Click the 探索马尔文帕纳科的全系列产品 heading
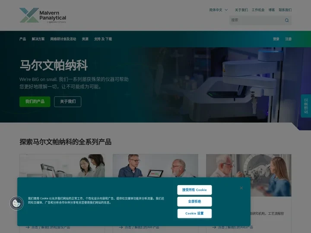The height and width of the screenshot is (233, 311). 65,142
